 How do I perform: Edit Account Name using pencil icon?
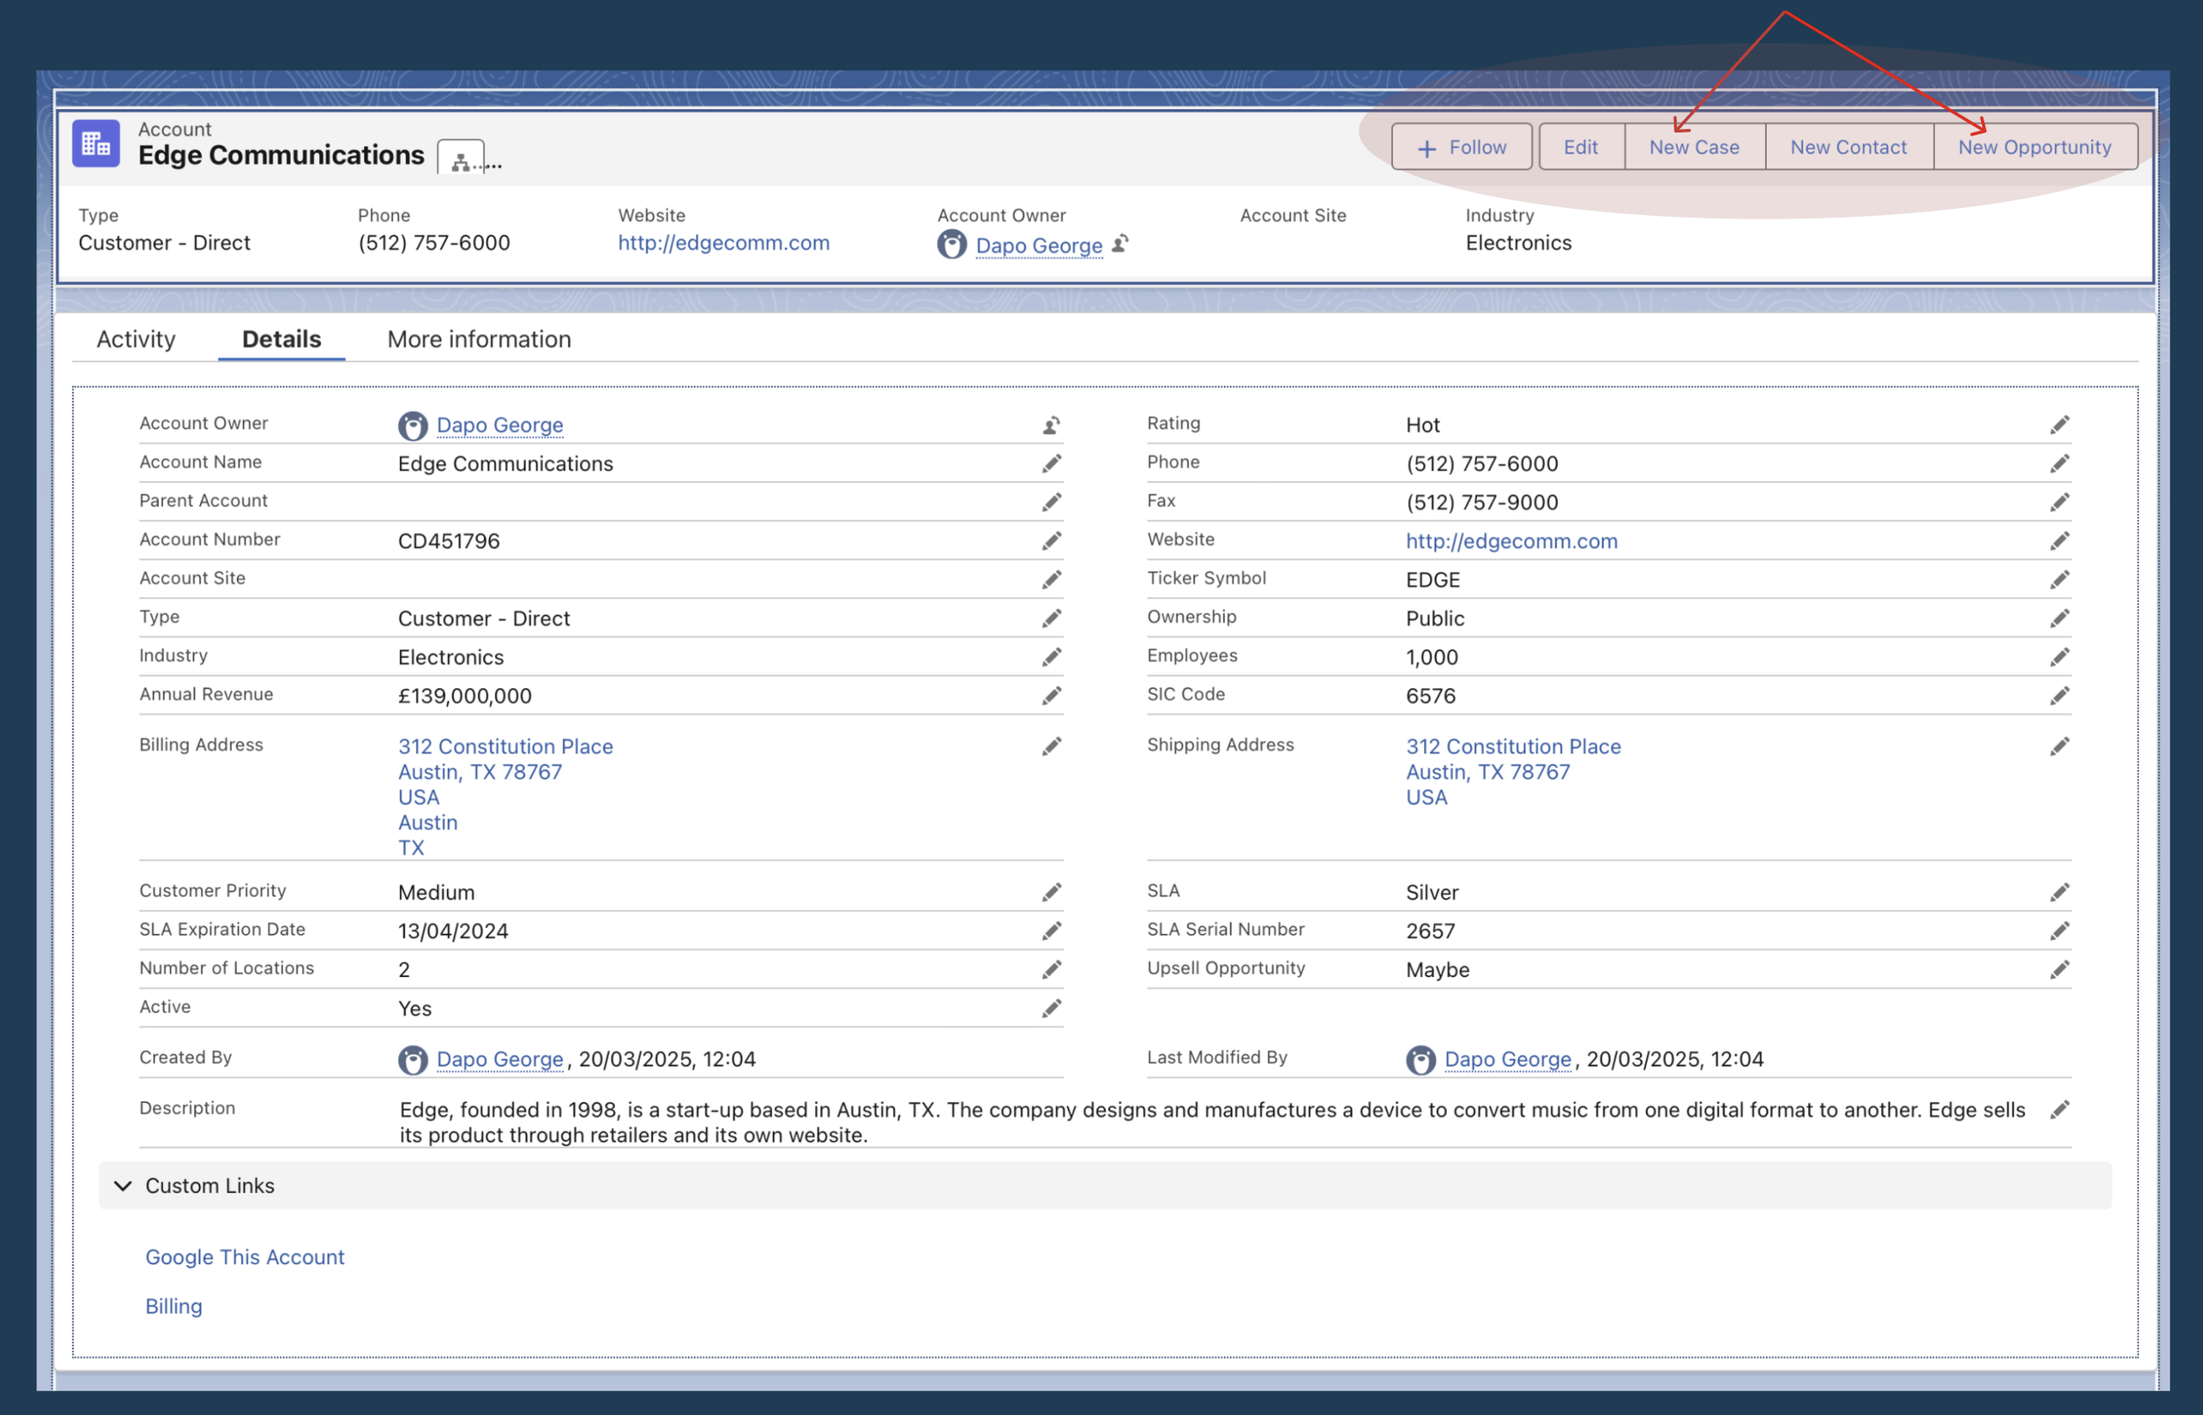coord(1052,464)
